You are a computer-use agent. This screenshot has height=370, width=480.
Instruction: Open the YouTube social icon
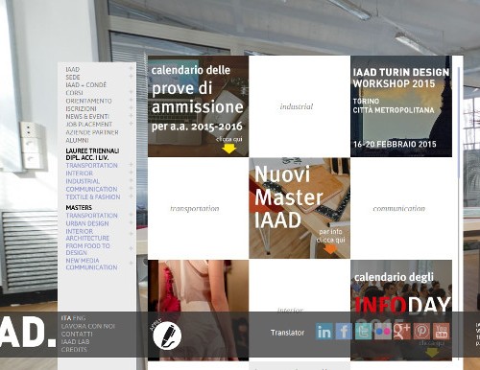[x=442, y=332]
